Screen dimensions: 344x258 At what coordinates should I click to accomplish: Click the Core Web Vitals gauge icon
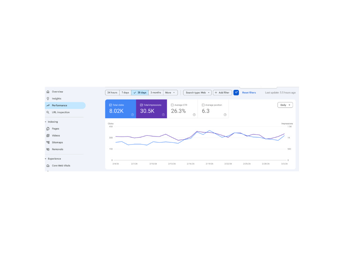[48, 166]
